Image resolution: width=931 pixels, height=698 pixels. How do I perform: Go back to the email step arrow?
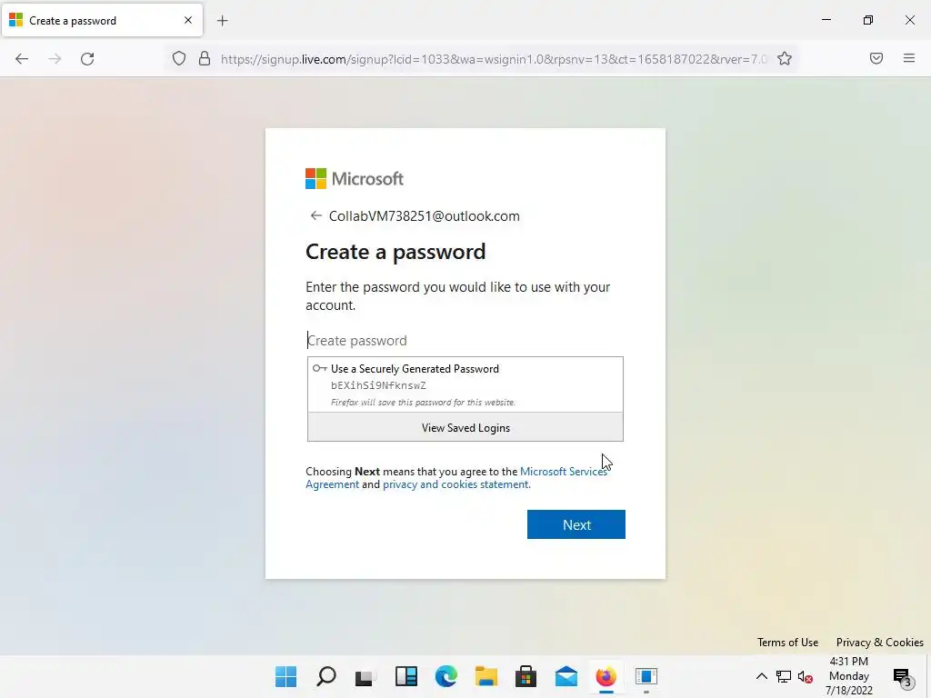(x=315, y=215)
